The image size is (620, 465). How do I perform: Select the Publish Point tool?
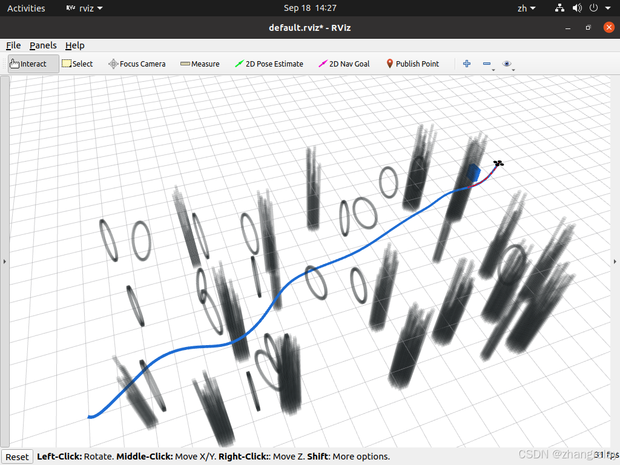[413, 64]
